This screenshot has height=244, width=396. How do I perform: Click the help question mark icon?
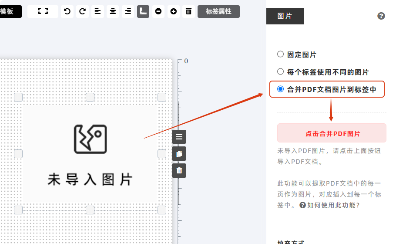coord(381,16)
